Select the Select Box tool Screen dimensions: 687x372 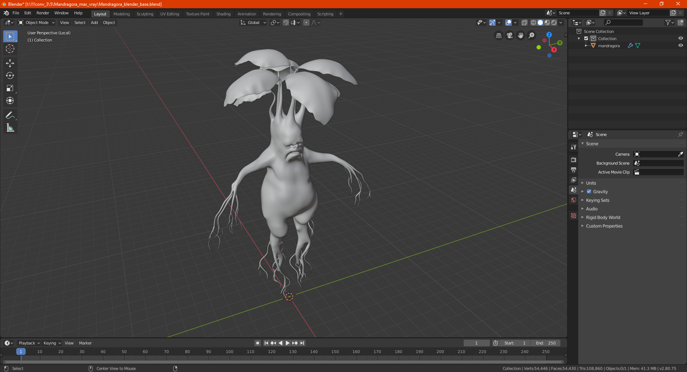point(10,36)
